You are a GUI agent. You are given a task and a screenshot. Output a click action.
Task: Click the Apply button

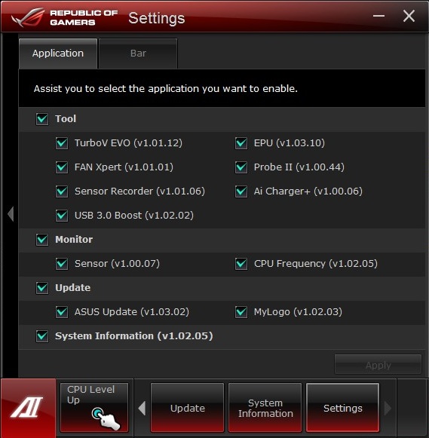coord(378,365)
